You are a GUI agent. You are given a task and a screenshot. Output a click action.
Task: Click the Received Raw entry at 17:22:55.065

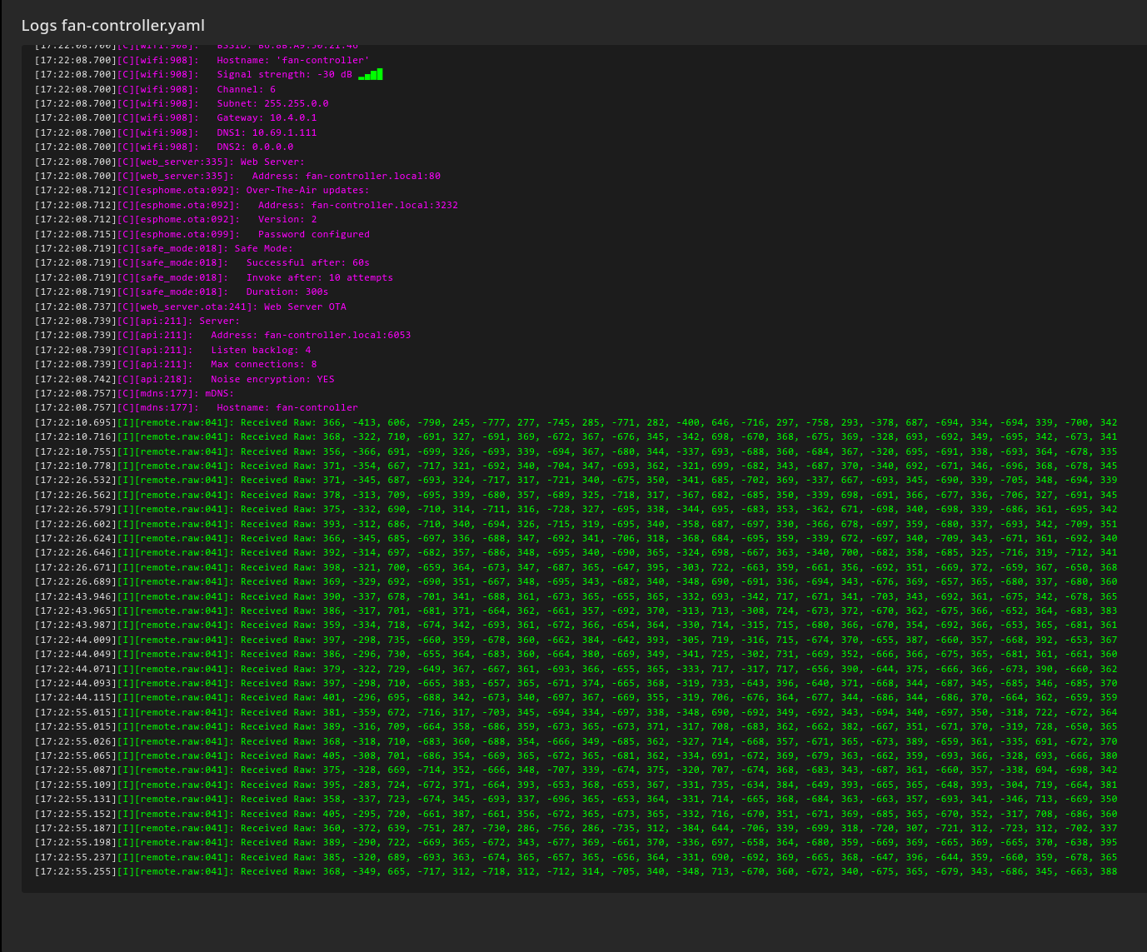(x=576, y=755)
